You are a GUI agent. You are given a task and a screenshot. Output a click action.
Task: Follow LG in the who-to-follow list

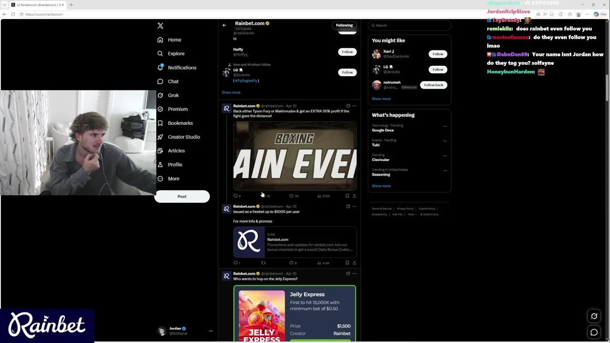347,72
